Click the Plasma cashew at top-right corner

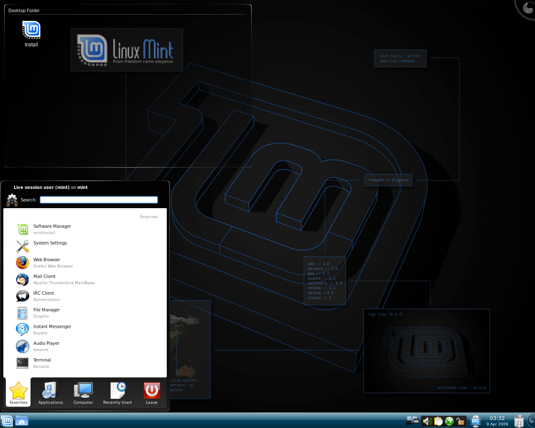527,7
